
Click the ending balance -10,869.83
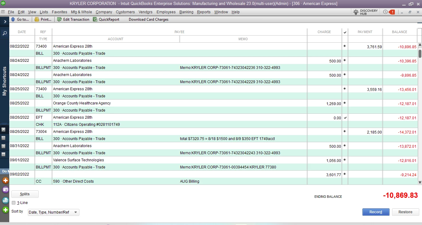(x=400, y=195)
